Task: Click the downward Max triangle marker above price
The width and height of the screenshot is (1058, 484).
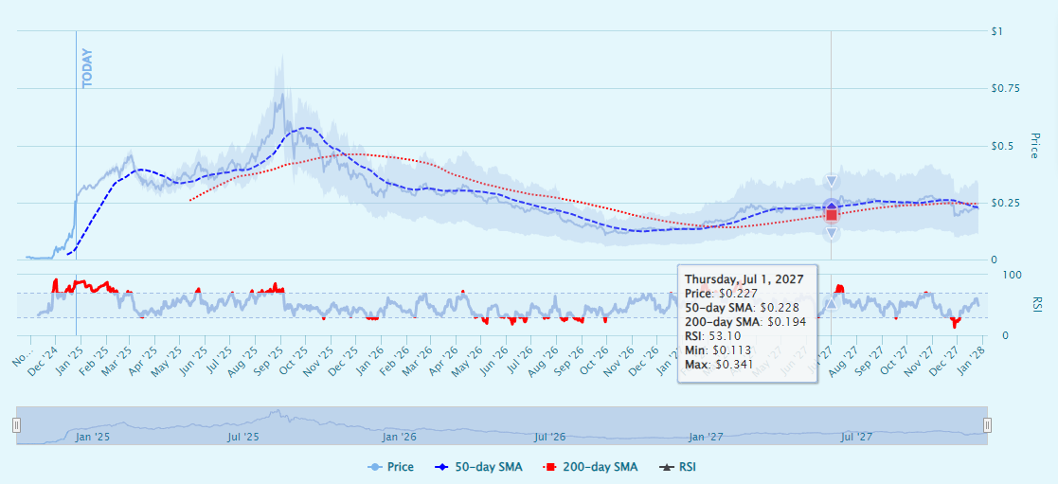Action: 832,182
